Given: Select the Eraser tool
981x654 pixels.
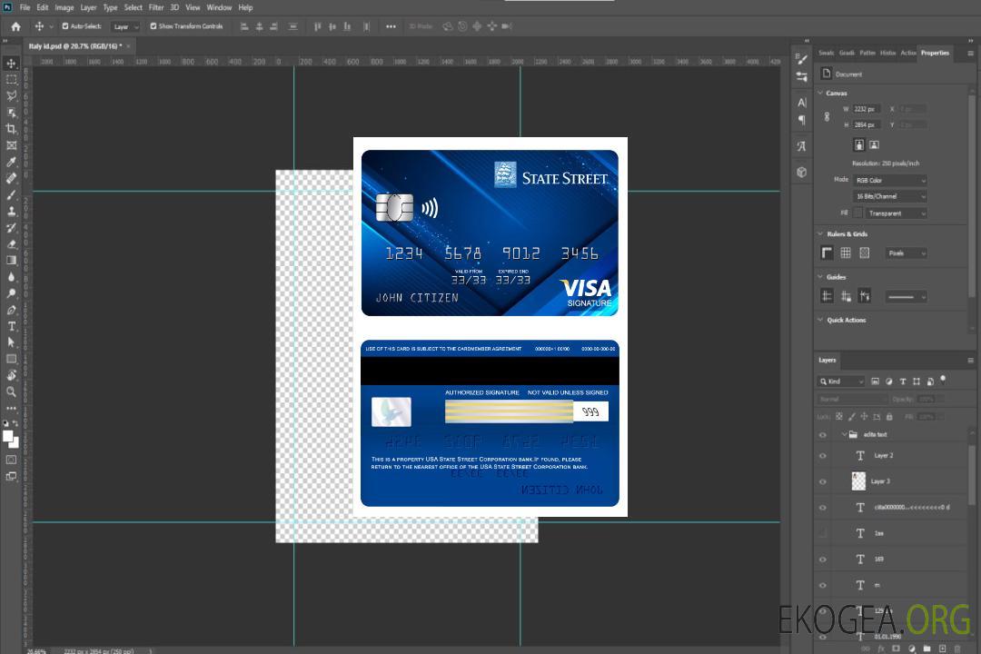Looking at the screenshot, I should point(12,243).
